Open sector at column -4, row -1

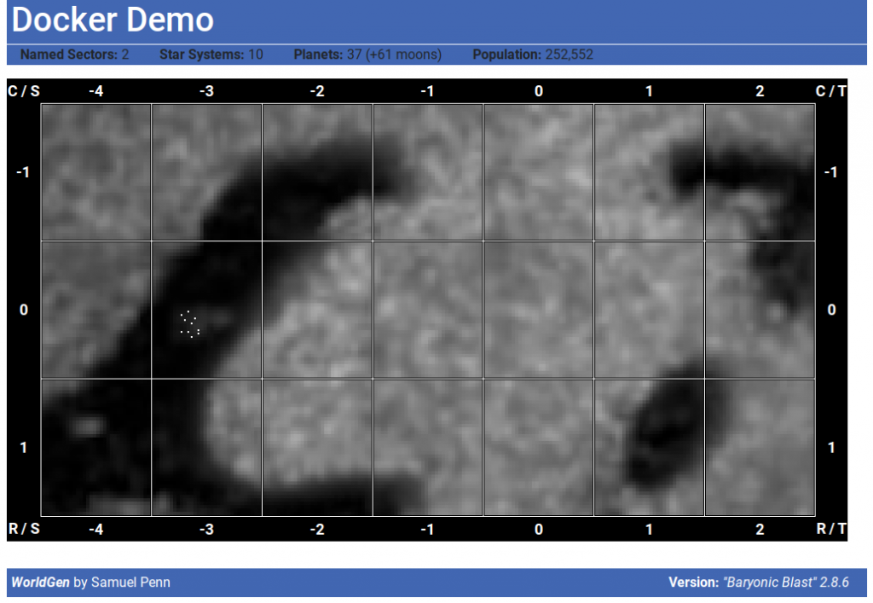point(96,172)
